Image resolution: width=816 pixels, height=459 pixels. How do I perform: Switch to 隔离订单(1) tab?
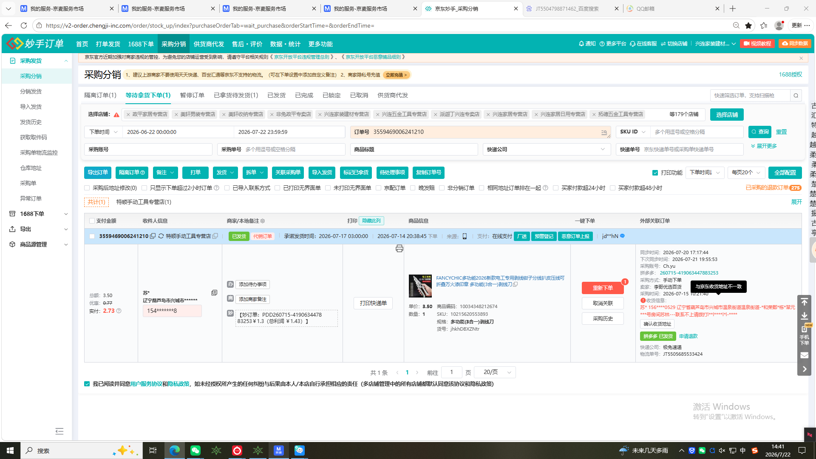tap(100, 95)
